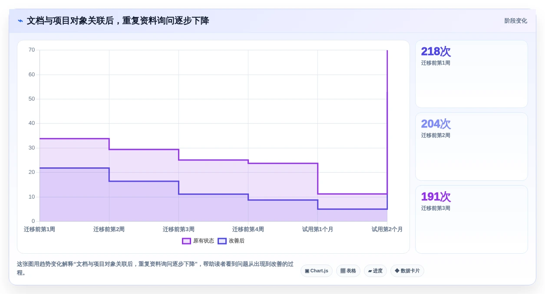Click the y-axis value 70
Image resolution: width=545 pixels, height=294 pixels.
click(x=32, y=50)
